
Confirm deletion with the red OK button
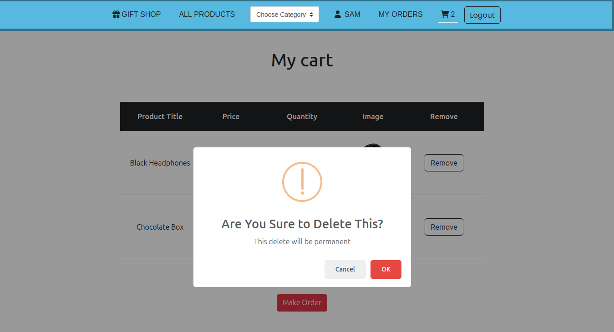tap(386, 269)
